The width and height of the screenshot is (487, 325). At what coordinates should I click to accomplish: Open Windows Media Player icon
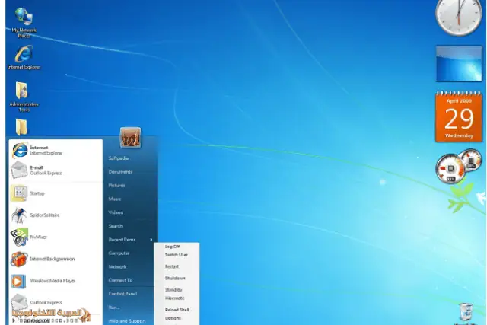(x=18, y=281)
